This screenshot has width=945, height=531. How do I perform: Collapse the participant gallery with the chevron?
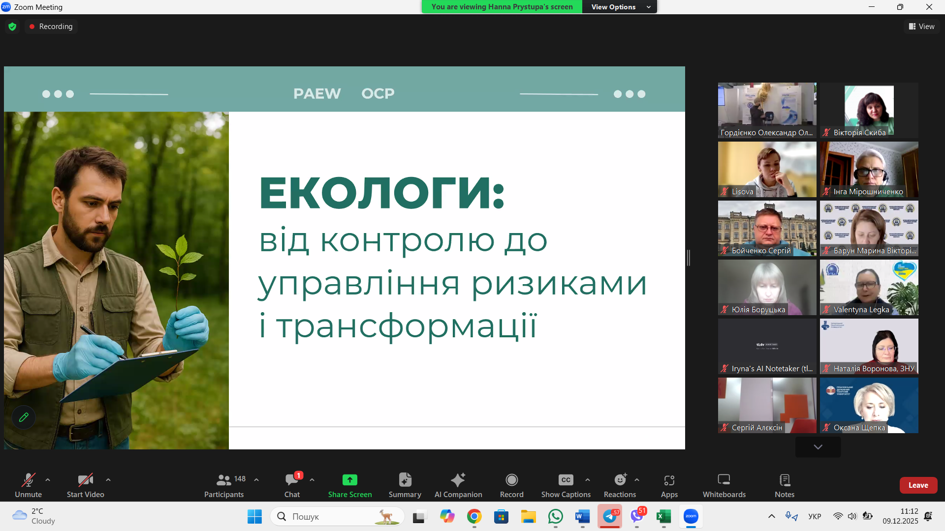click(x=818, y=447)
